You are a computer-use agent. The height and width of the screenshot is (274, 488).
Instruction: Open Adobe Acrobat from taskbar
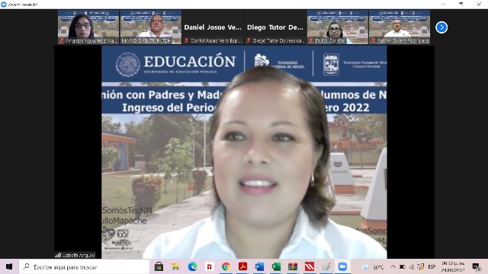pyautogui.click(x=242, y=266)
